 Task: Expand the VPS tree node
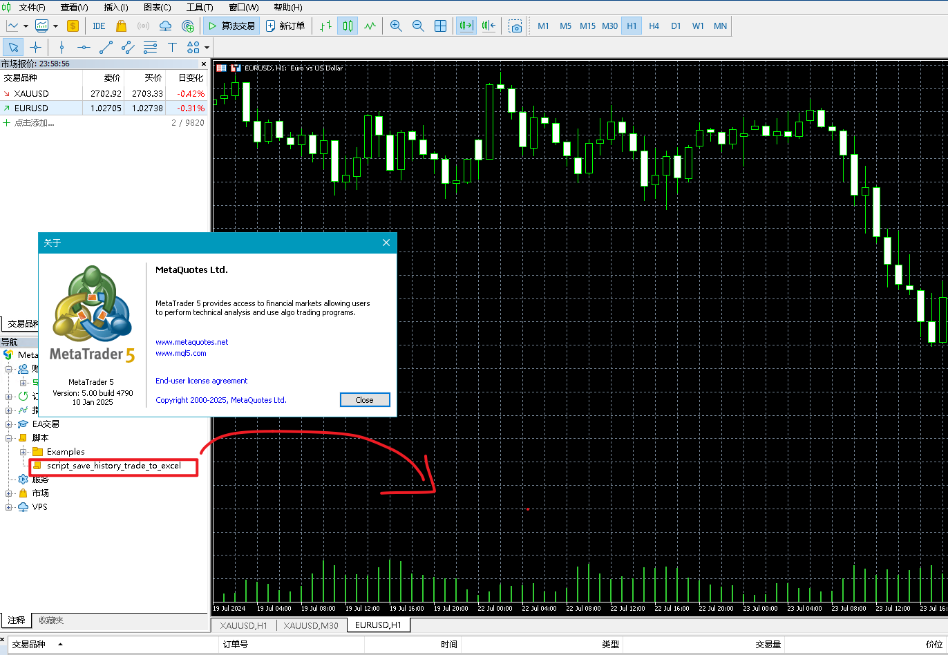(x=10, y=507)
